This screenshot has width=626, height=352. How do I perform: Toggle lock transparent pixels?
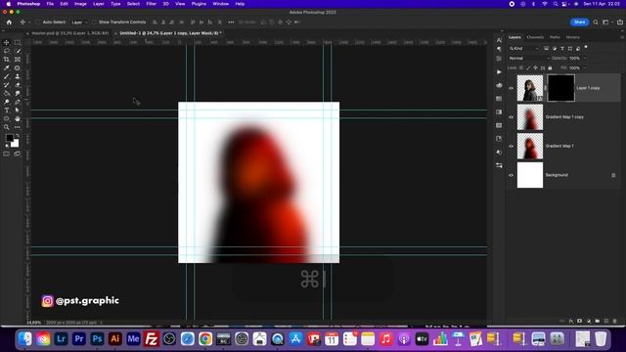point(521,67)
